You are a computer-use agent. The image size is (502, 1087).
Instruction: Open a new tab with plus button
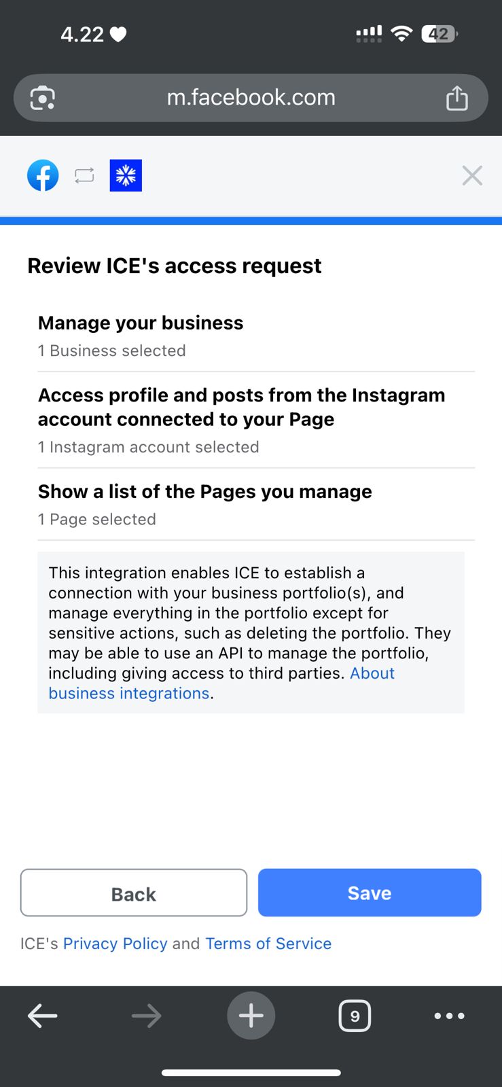tap(251, 1016)
